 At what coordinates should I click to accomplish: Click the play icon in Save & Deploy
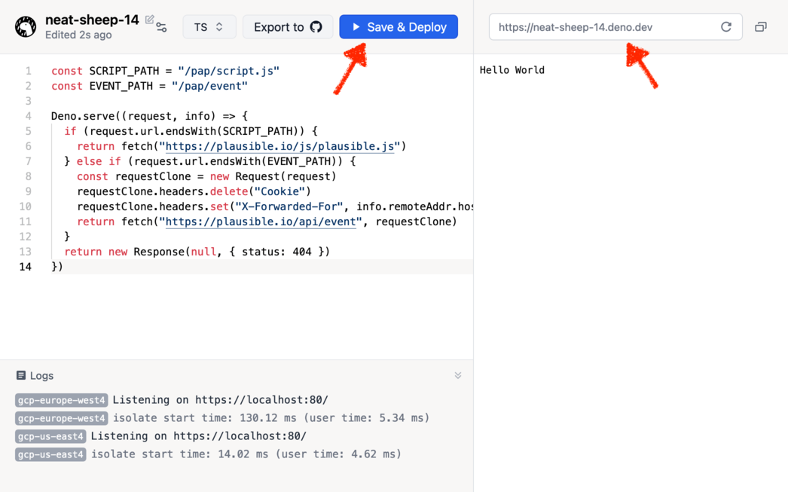(356, 27)
